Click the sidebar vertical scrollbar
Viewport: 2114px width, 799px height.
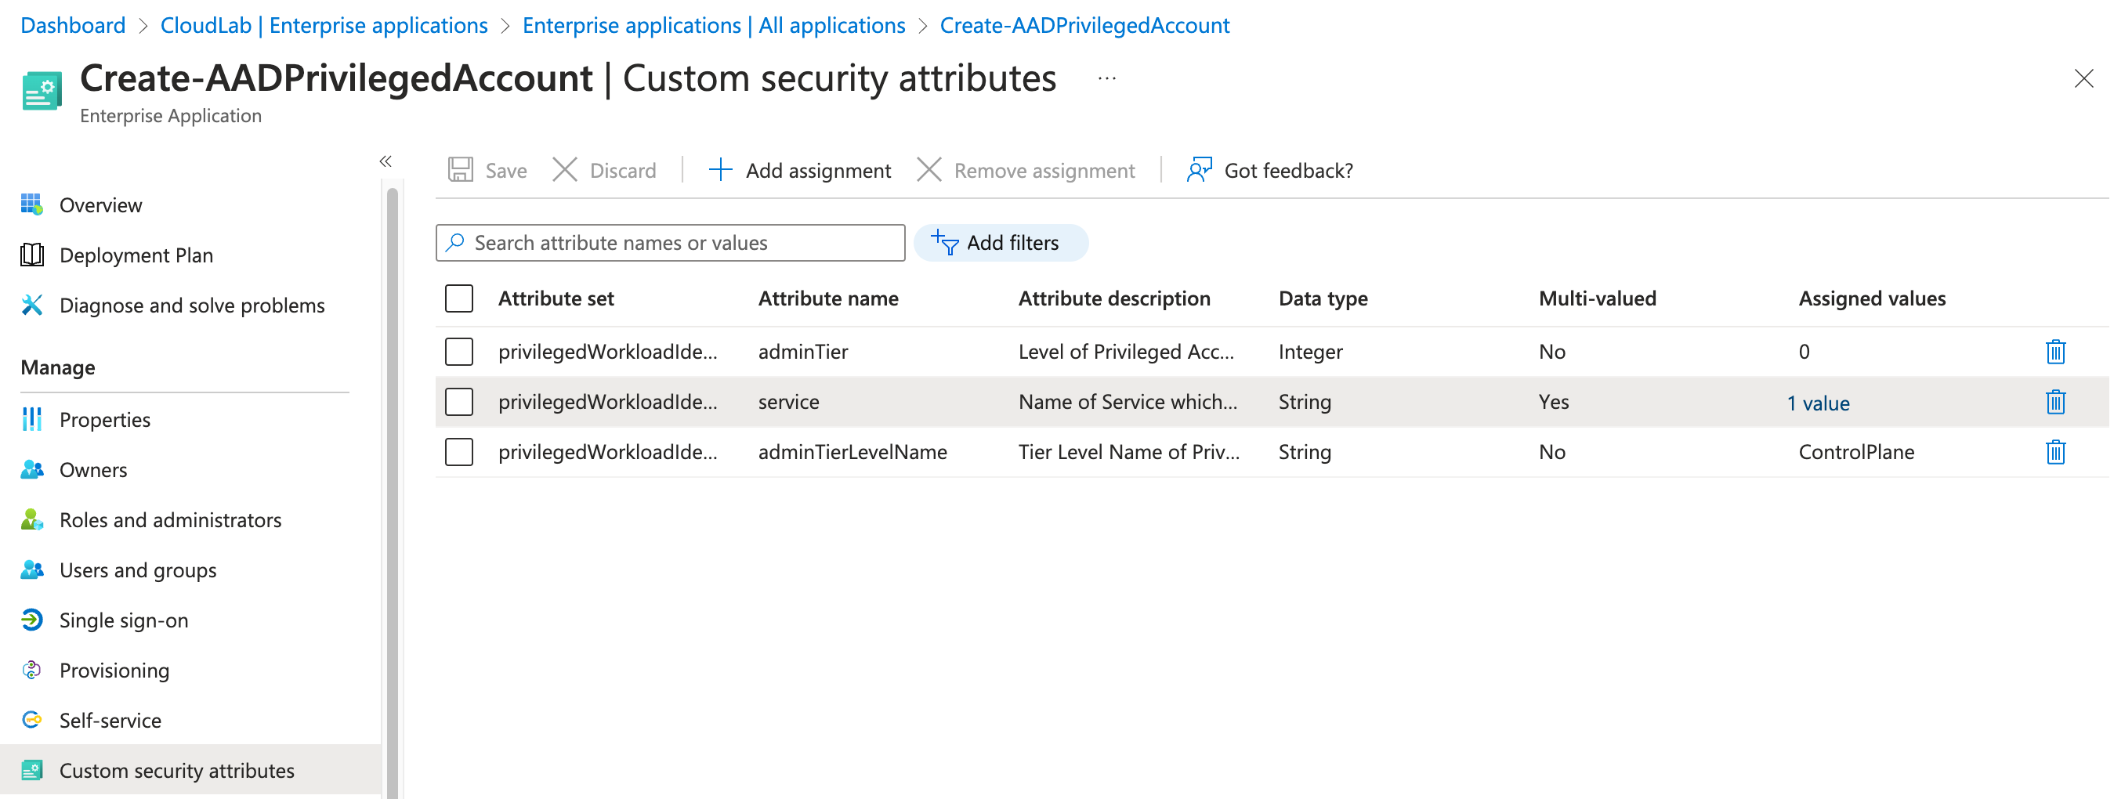point(393,492)
